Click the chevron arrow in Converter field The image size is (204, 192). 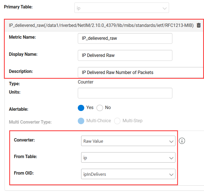click(171, 142)
